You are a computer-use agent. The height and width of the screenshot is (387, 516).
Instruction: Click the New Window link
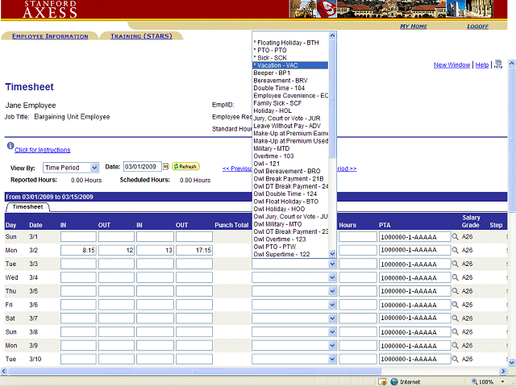(x=451, y=65)
